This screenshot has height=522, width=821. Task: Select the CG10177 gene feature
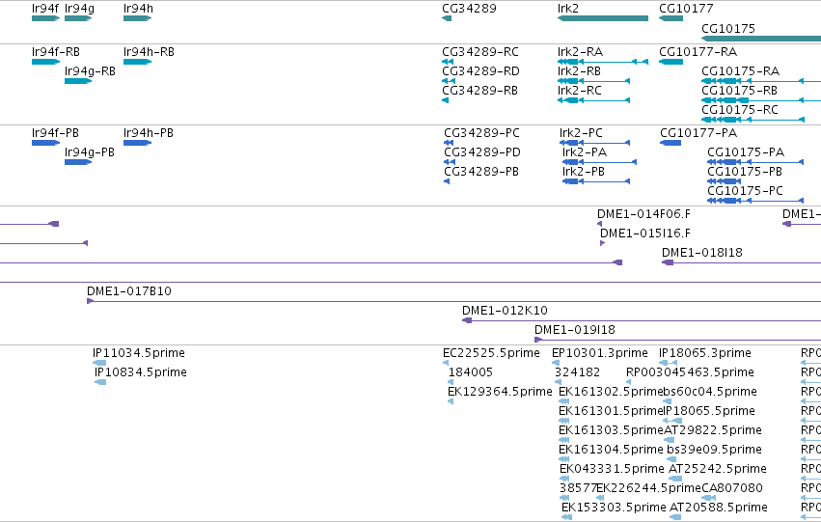[x=670, y=18]
